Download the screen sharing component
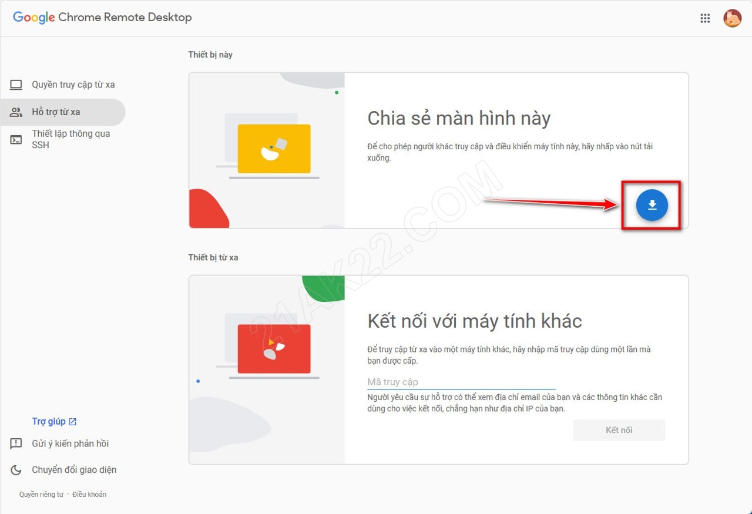The height and width of the screenshot is (514, 752). click(x=652, y=205)
